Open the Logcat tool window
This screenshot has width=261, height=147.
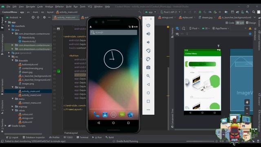[x=12, y=137]
